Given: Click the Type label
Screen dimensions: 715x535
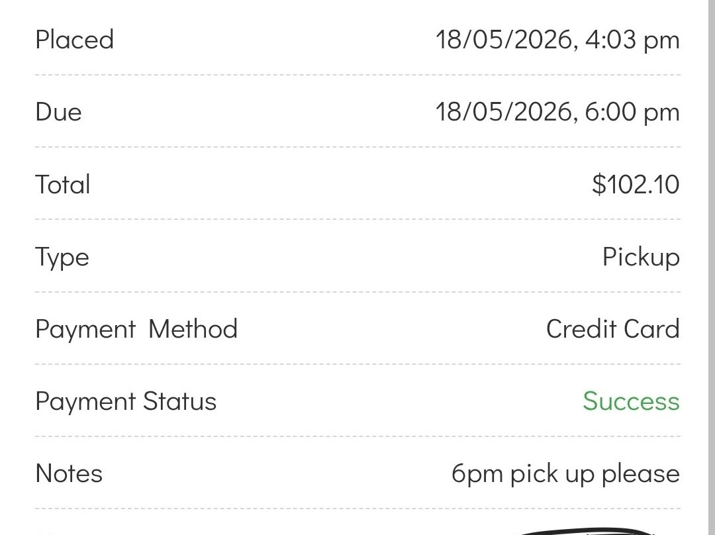Looking at the screenshot, I should (x=62, y=258).
